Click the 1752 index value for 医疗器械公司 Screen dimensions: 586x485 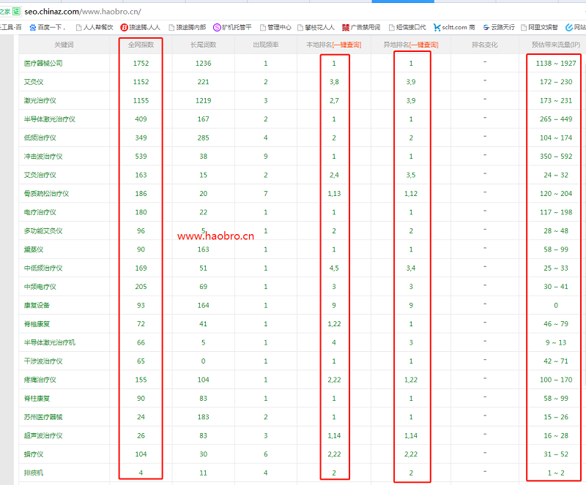pyautogui.click(x=141, y=64)
